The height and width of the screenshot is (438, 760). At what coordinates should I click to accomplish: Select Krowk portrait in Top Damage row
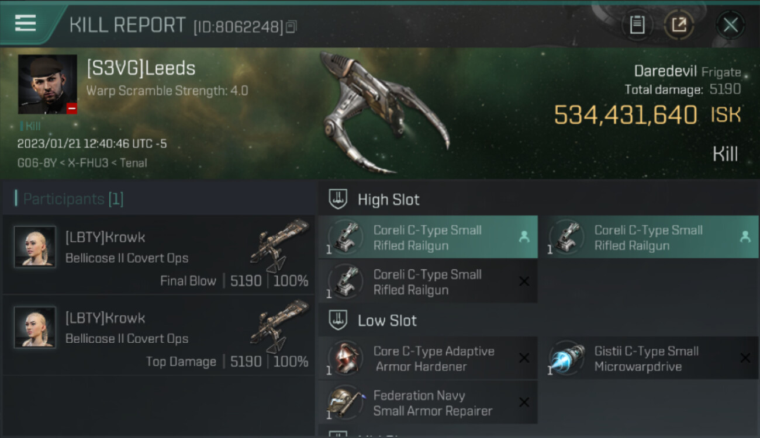point(35,328)
